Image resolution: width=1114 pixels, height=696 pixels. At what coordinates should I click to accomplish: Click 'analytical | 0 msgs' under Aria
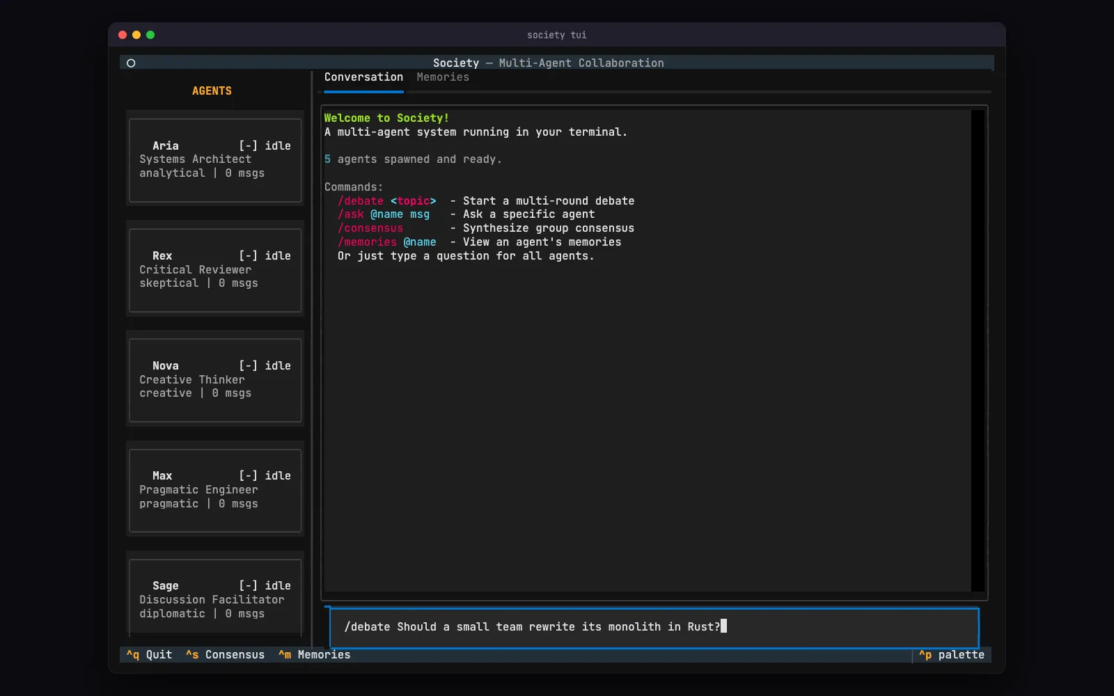click(x=202, y=173)
